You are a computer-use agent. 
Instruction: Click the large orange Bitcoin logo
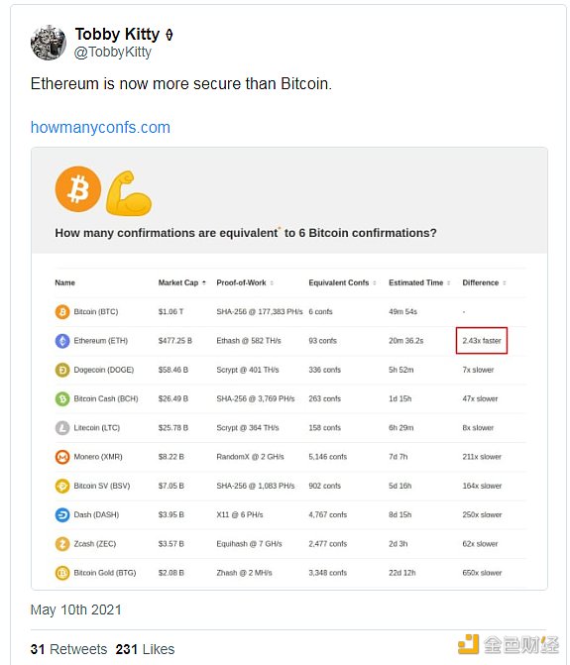coord(78,189)
